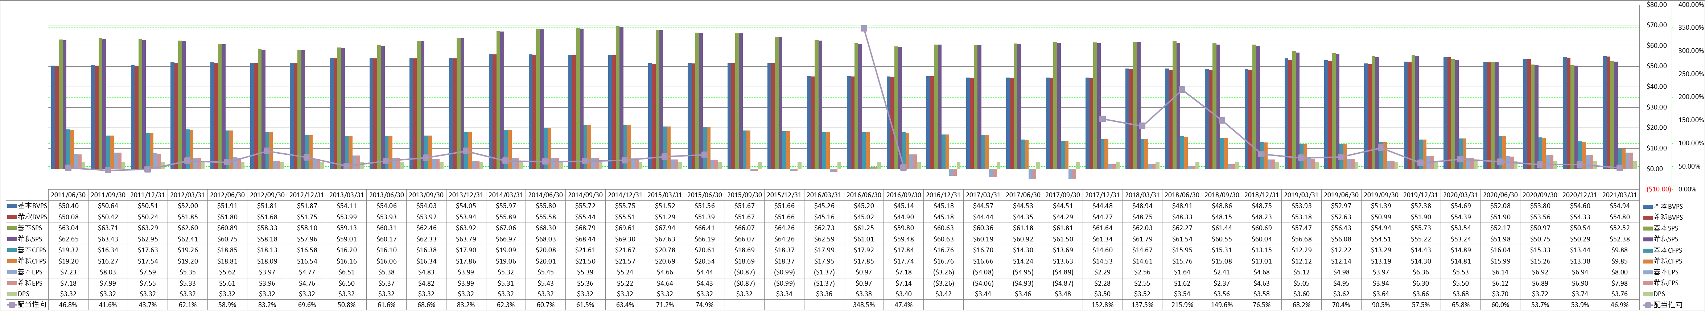Click the $69.61 基本SPS cell for 2014/12/31
The image size is (1705, 311).
click(626, 228)
